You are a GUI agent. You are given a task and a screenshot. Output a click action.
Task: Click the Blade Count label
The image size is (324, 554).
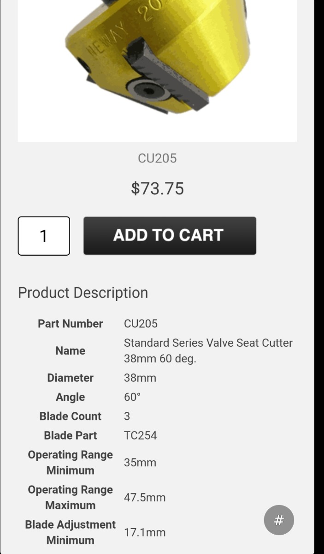pos(70,416)
